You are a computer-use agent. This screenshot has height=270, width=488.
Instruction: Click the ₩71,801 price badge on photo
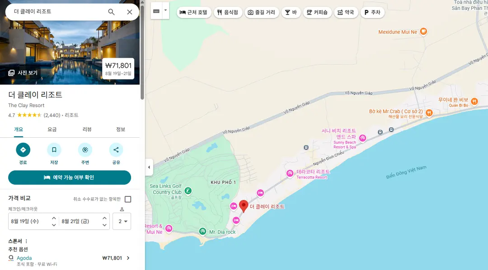coord(118,69)
